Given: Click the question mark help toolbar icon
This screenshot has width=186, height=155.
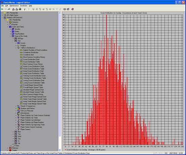Looking at the screenshot, I should 25,9.
